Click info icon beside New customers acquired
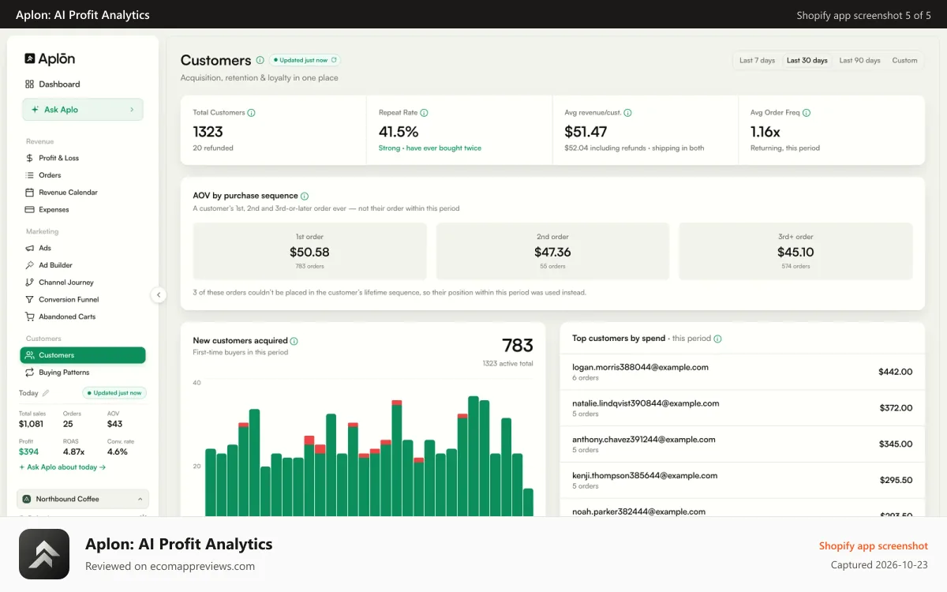Viewport: 947px width, 592px height. click(294, 341)
